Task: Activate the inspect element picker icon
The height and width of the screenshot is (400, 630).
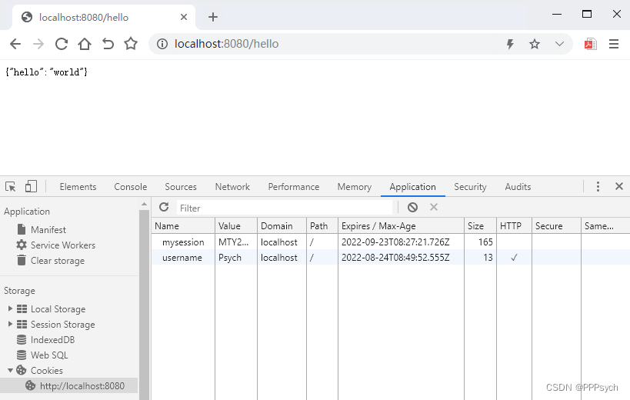Action: tap(11, 186)
